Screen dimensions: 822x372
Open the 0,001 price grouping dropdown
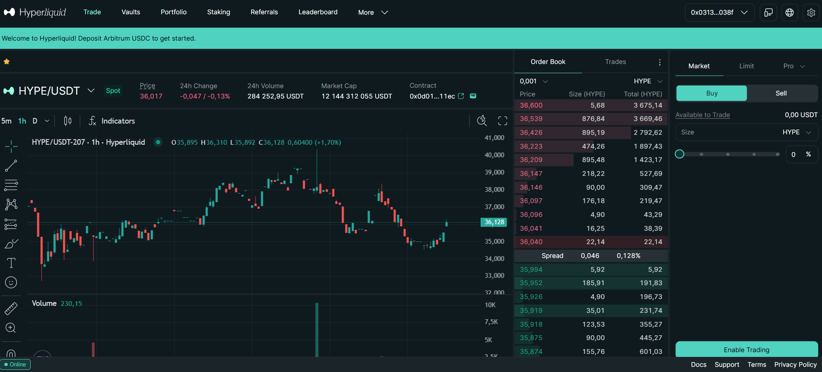534,81
